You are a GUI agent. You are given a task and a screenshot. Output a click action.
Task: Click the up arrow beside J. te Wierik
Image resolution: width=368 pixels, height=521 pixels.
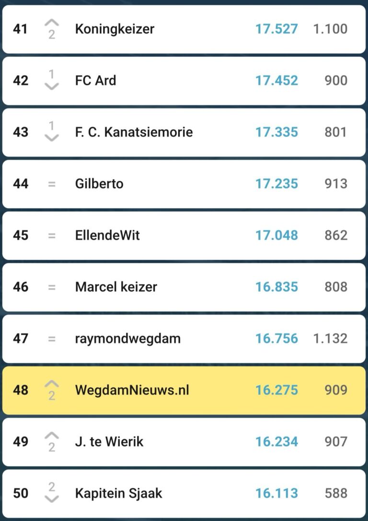[x=52, y=436]
